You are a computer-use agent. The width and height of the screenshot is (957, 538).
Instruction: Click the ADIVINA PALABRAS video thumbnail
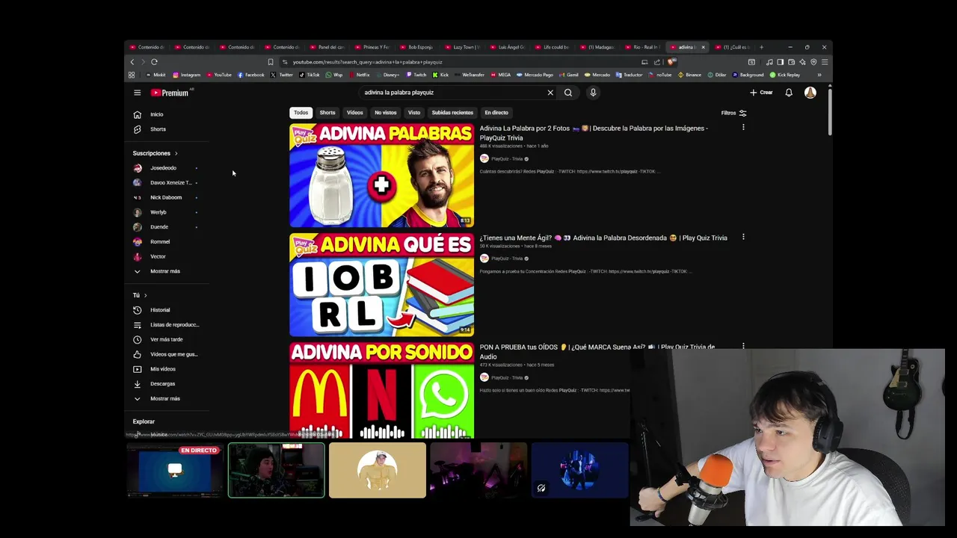pos(381,176)
